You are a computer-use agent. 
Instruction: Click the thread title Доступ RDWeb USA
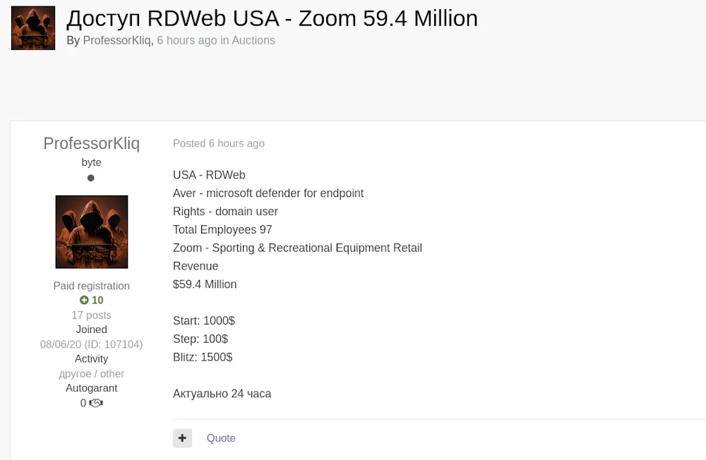pyautogui.click(x=271, y=18)
